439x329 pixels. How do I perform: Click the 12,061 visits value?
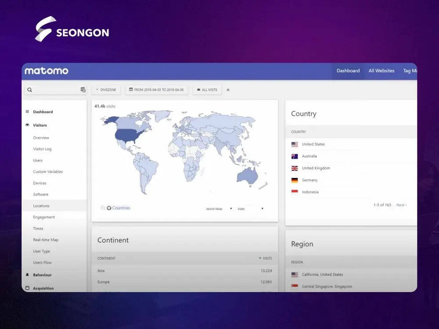tap(266, 282)
